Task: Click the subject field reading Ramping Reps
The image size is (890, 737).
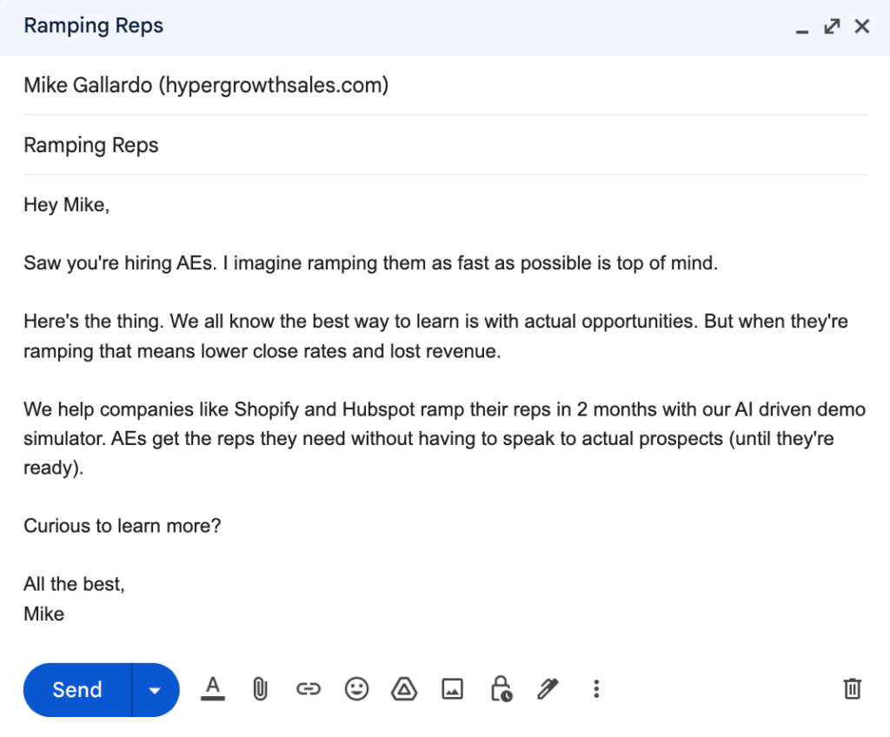Action: [x=445, y=145]
